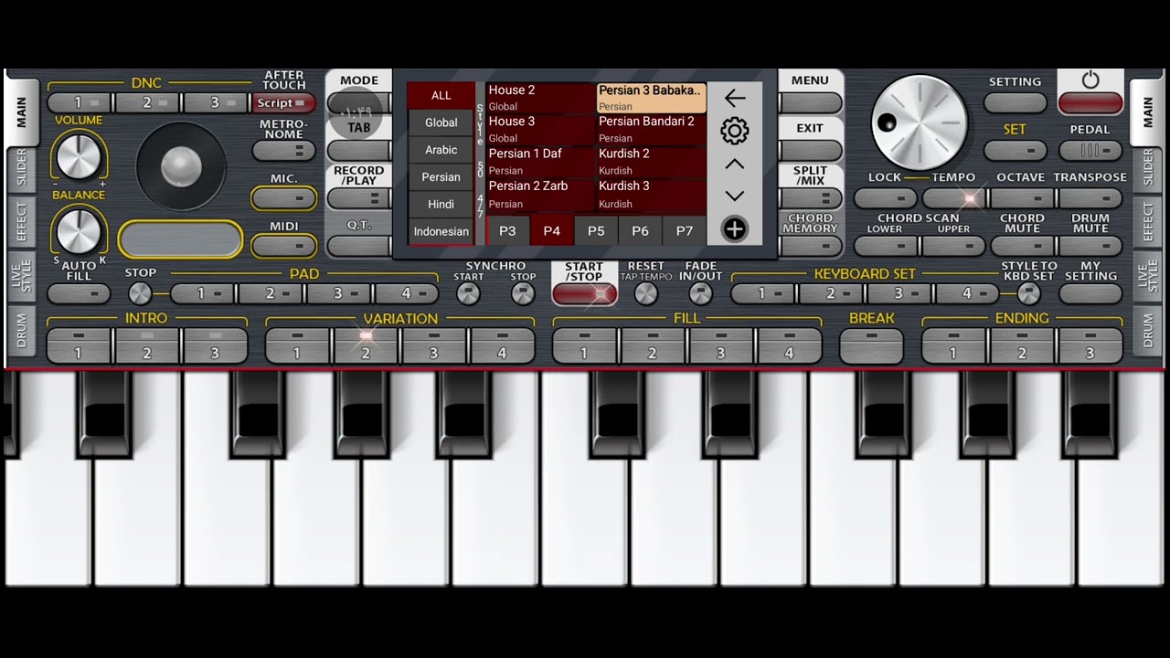
Task: Enable the Mic. button
Action: click(283, 198)
